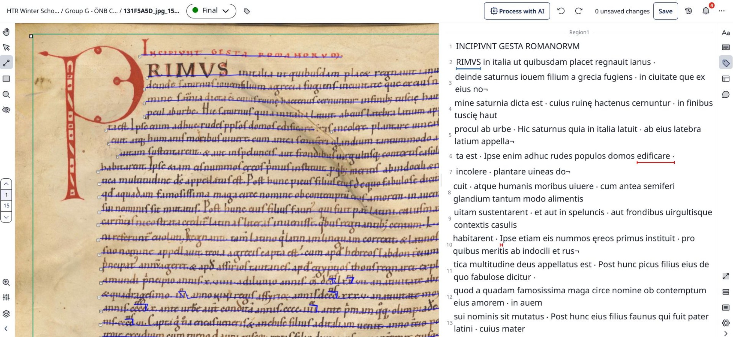Open editor settings gear
The height and width of the screenshot is (337, 733).
(726, 323)
